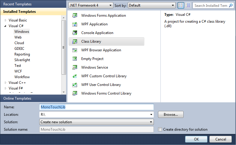Enable Create directory for solution
The image size is (236, 145).
(160, 129)
